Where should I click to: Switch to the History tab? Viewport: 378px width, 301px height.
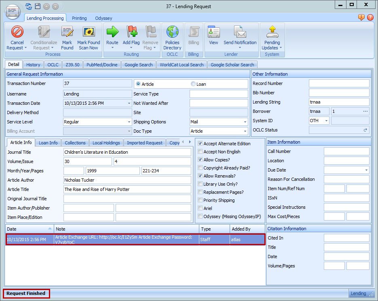click(33, 65)
